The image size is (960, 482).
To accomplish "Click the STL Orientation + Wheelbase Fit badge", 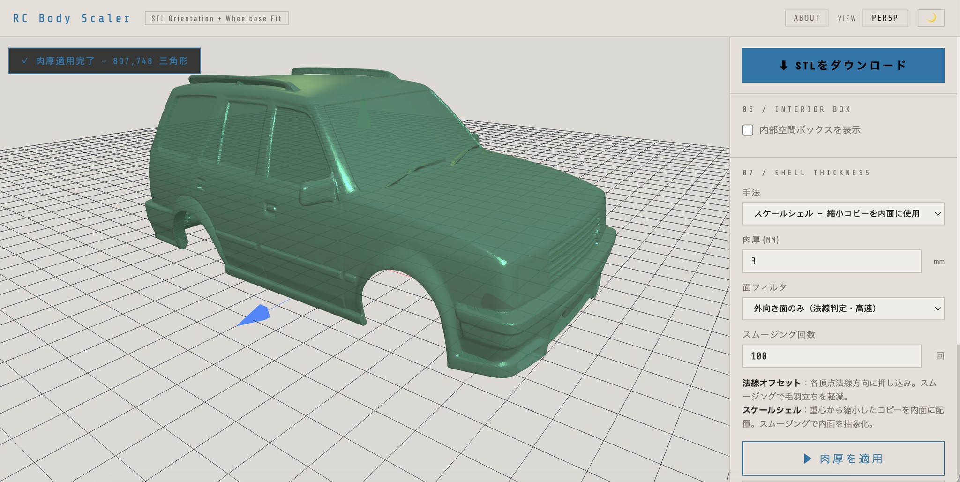I will (217, 18).
